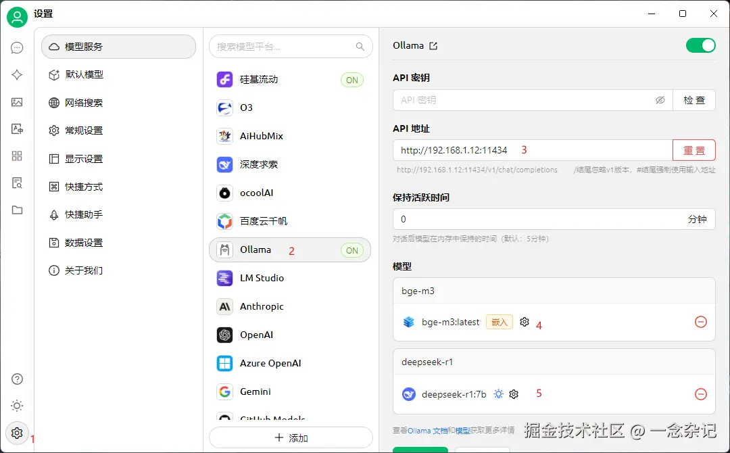Open 快捷助手 settings menu
The height and width of the screenshot is (453, 730).
[119, 214]
